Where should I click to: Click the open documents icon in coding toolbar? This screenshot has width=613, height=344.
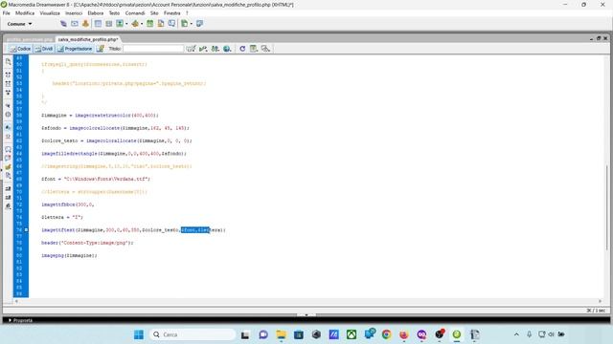[8, 61]
